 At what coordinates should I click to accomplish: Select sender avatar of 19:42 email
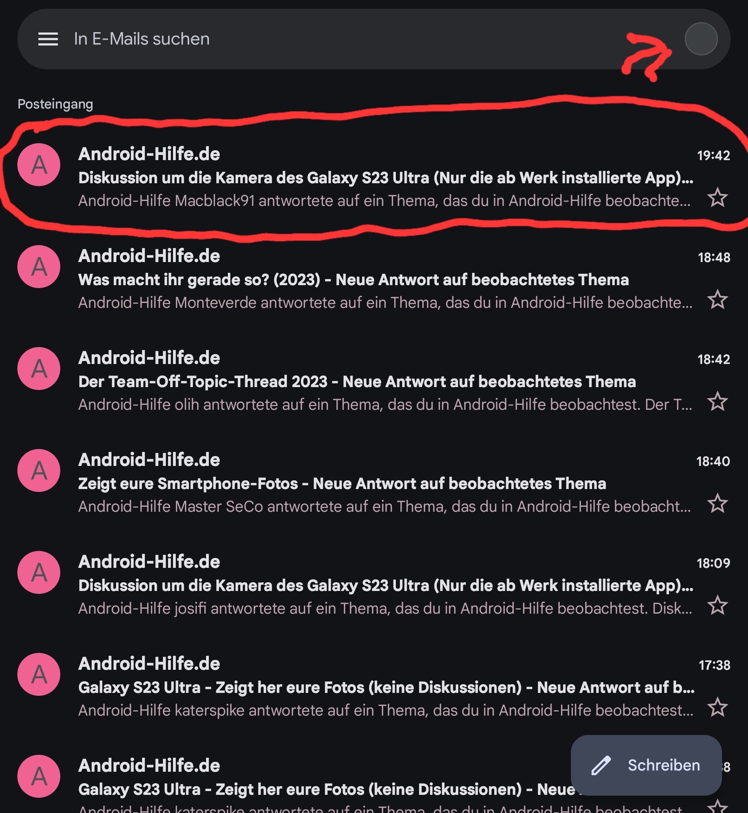coord(39,165)
